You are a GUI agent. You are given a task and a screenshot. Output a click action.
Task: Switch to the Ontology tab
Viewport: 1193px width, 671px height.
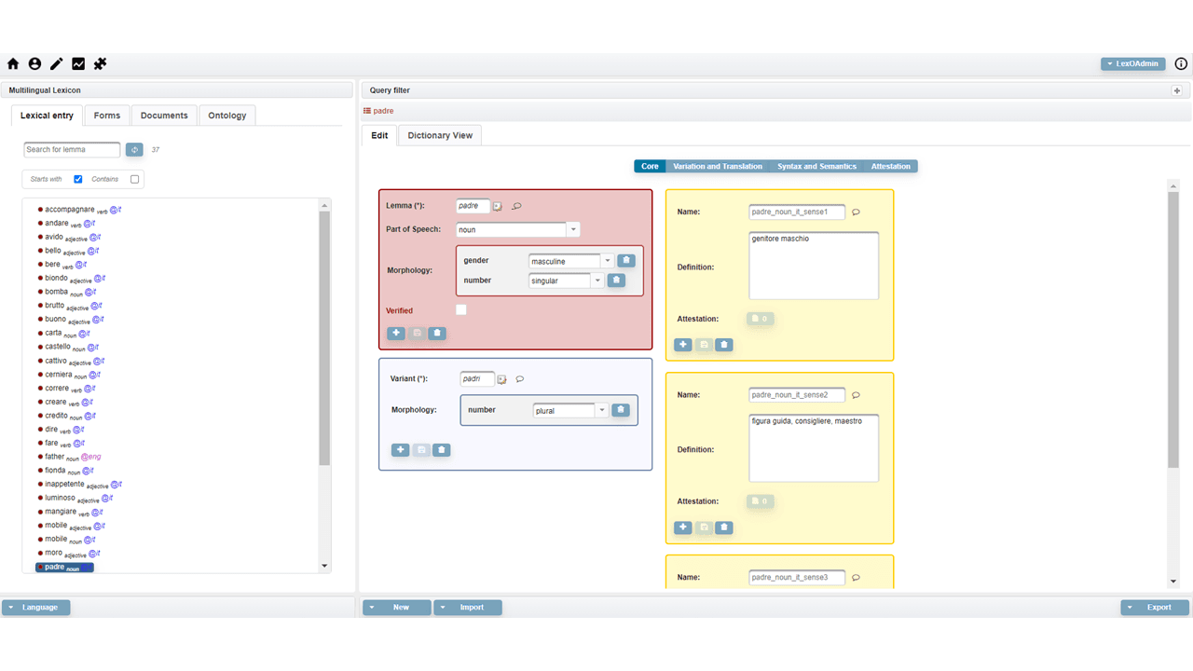[x=227, y=116]
